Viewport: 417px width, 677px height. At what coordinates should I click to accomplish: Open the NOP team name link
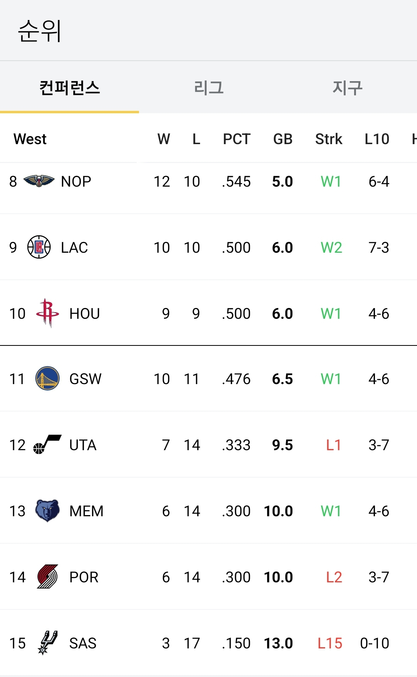click(76, 181)
